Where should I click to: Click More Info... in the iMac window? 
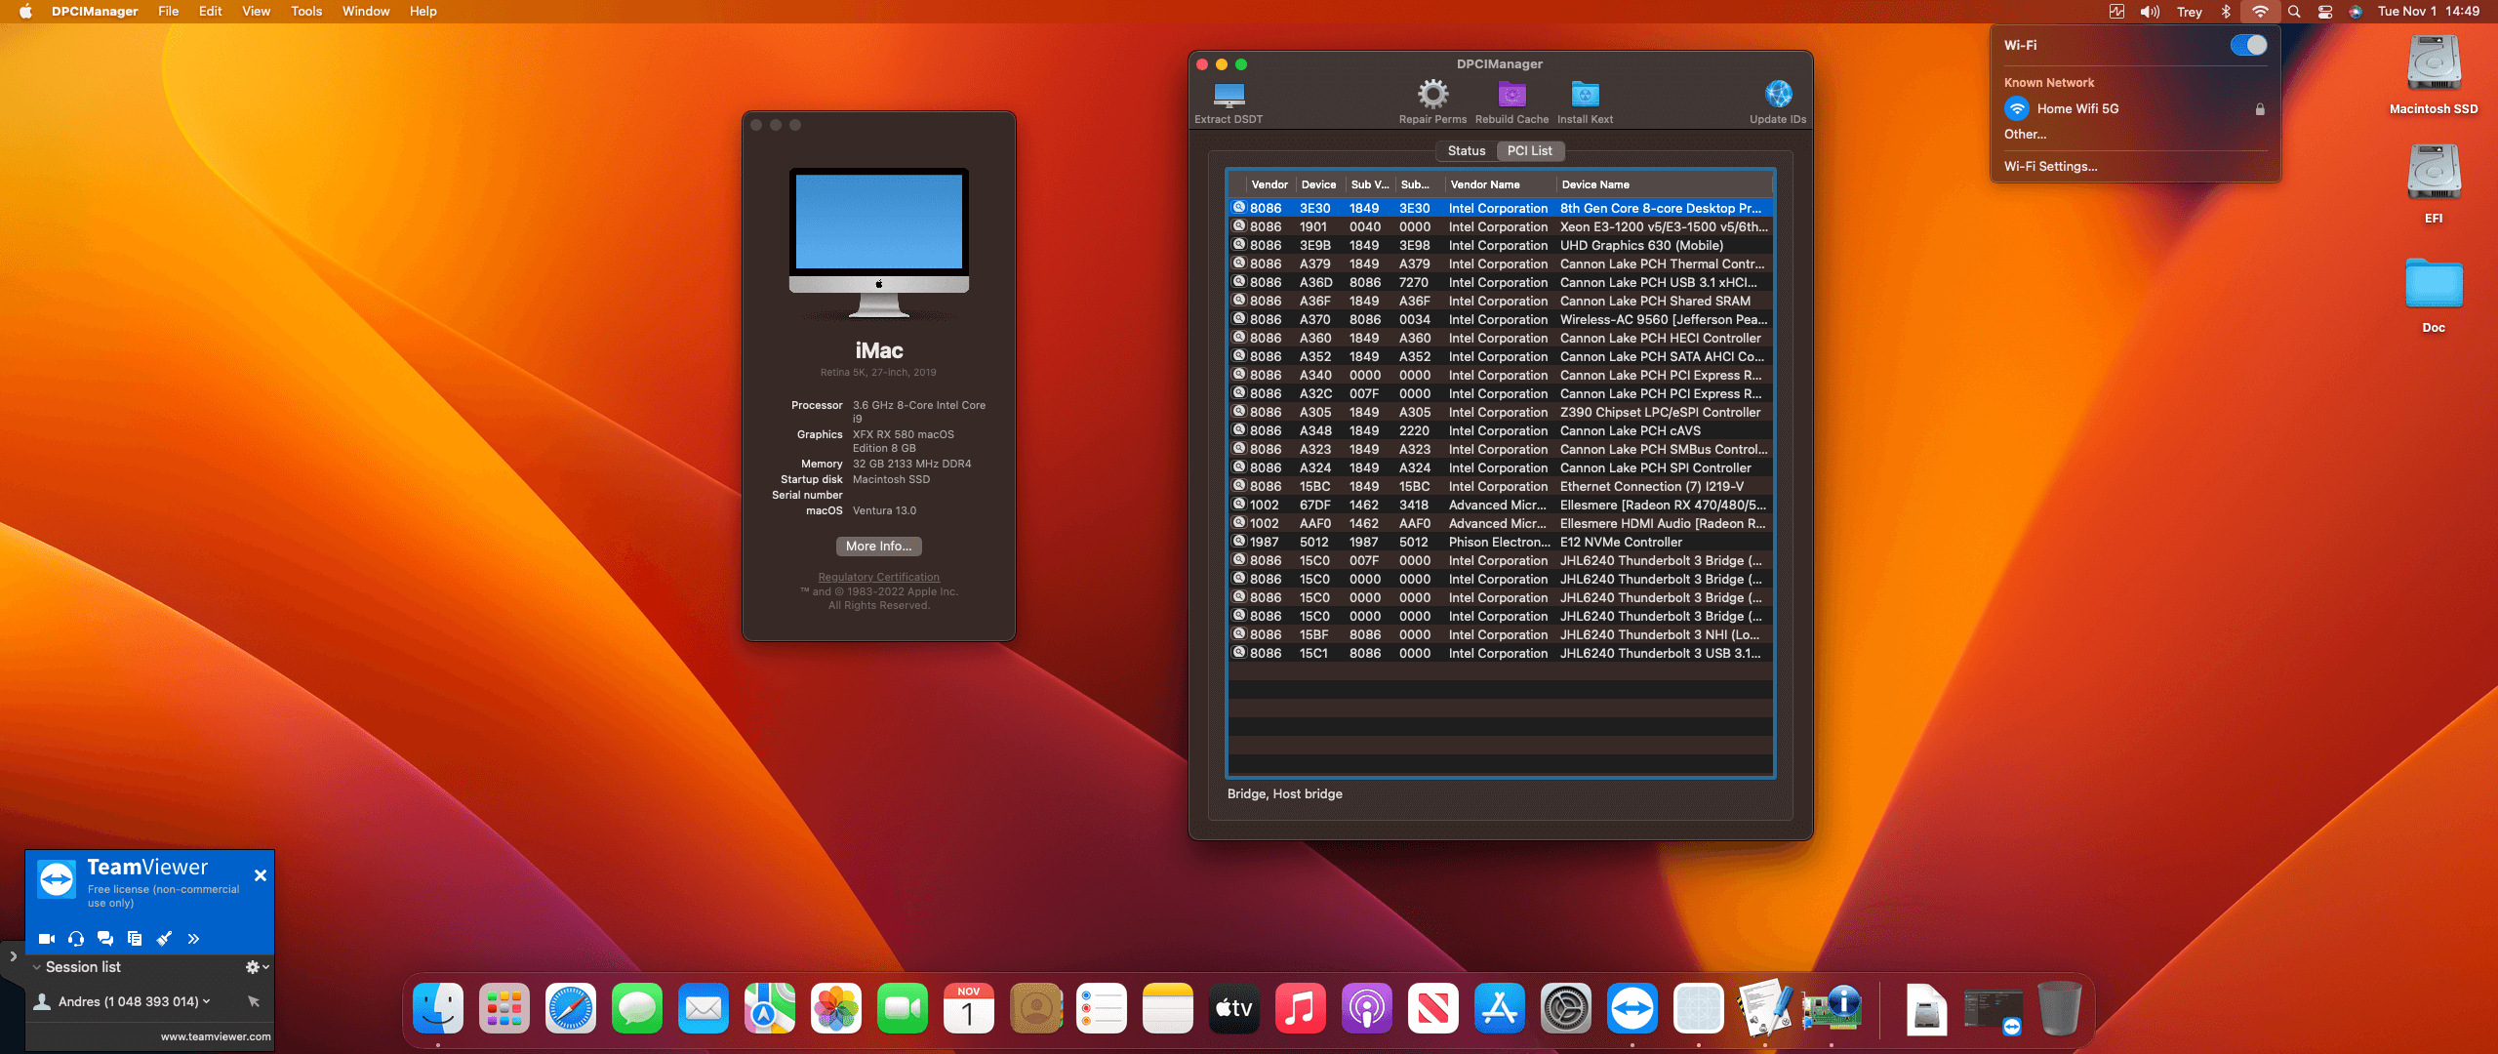(879, 547)
